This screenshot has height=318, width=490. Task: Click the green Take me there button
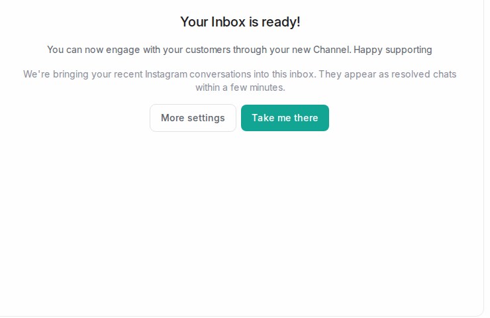tap(285, 118)
